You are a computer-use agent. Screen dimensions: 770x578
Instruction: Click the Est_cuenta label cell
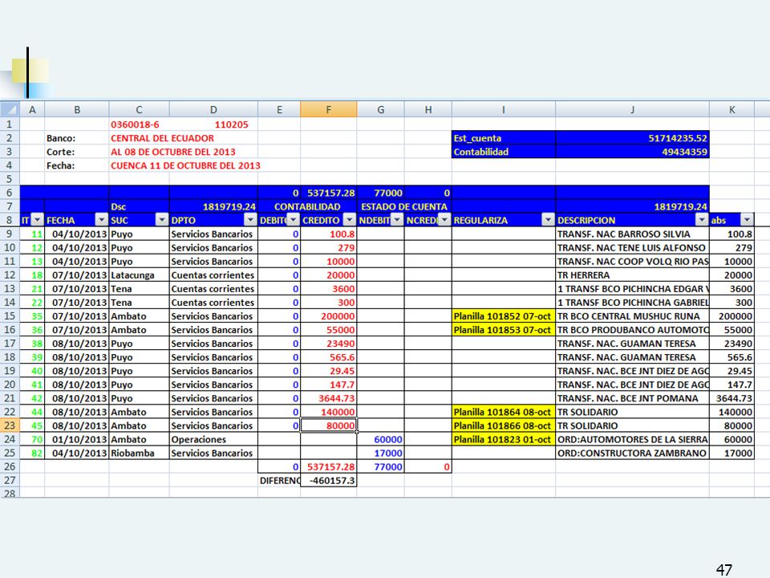pyautogui.click(x=504, y=138)
